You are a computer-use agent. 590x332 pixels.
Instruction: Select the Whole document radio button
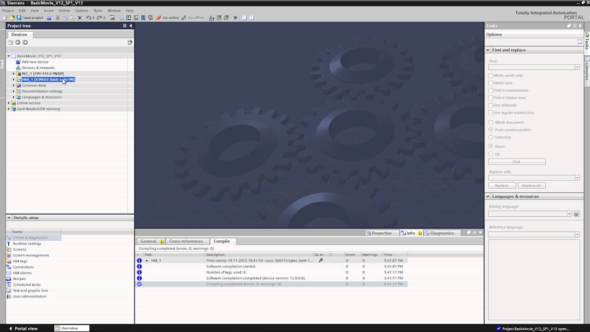[490, 123]
